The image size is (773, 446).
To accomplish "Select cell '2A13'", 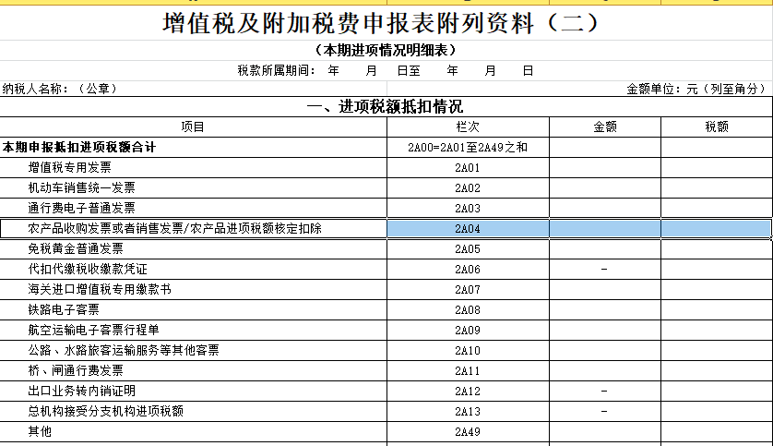I will [x=468, y=411].
